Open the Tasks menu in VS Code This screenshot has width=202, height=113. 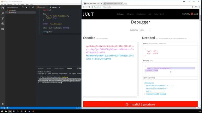click(27, 4)
